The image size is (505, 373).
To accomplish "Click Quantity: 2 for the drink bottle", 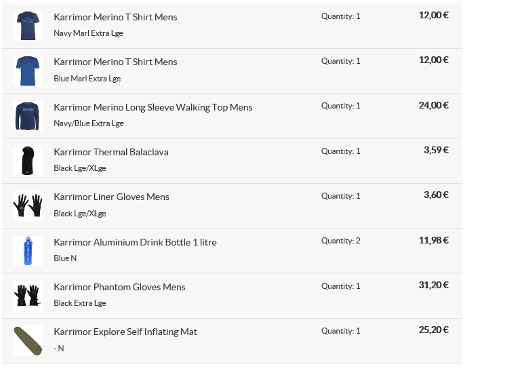I will tap(341, 241).
